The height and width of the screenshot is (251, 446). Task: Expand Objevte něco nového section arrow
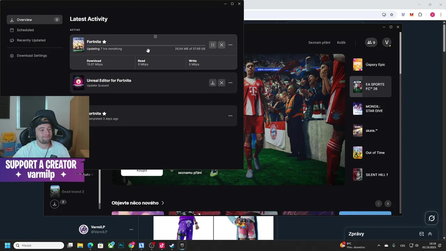coord(163,203)
